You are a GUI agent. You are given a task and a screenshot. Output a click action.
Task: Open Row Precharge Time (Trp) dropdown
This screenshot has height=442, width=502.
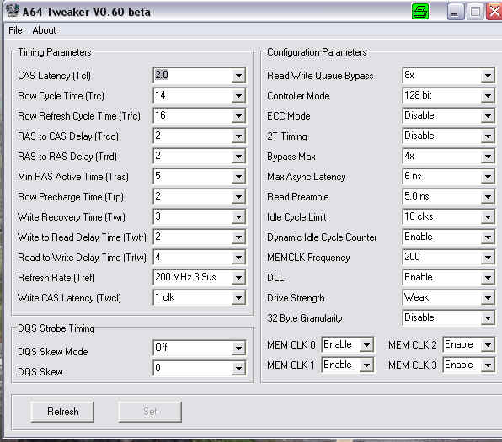tap(238, 196)
